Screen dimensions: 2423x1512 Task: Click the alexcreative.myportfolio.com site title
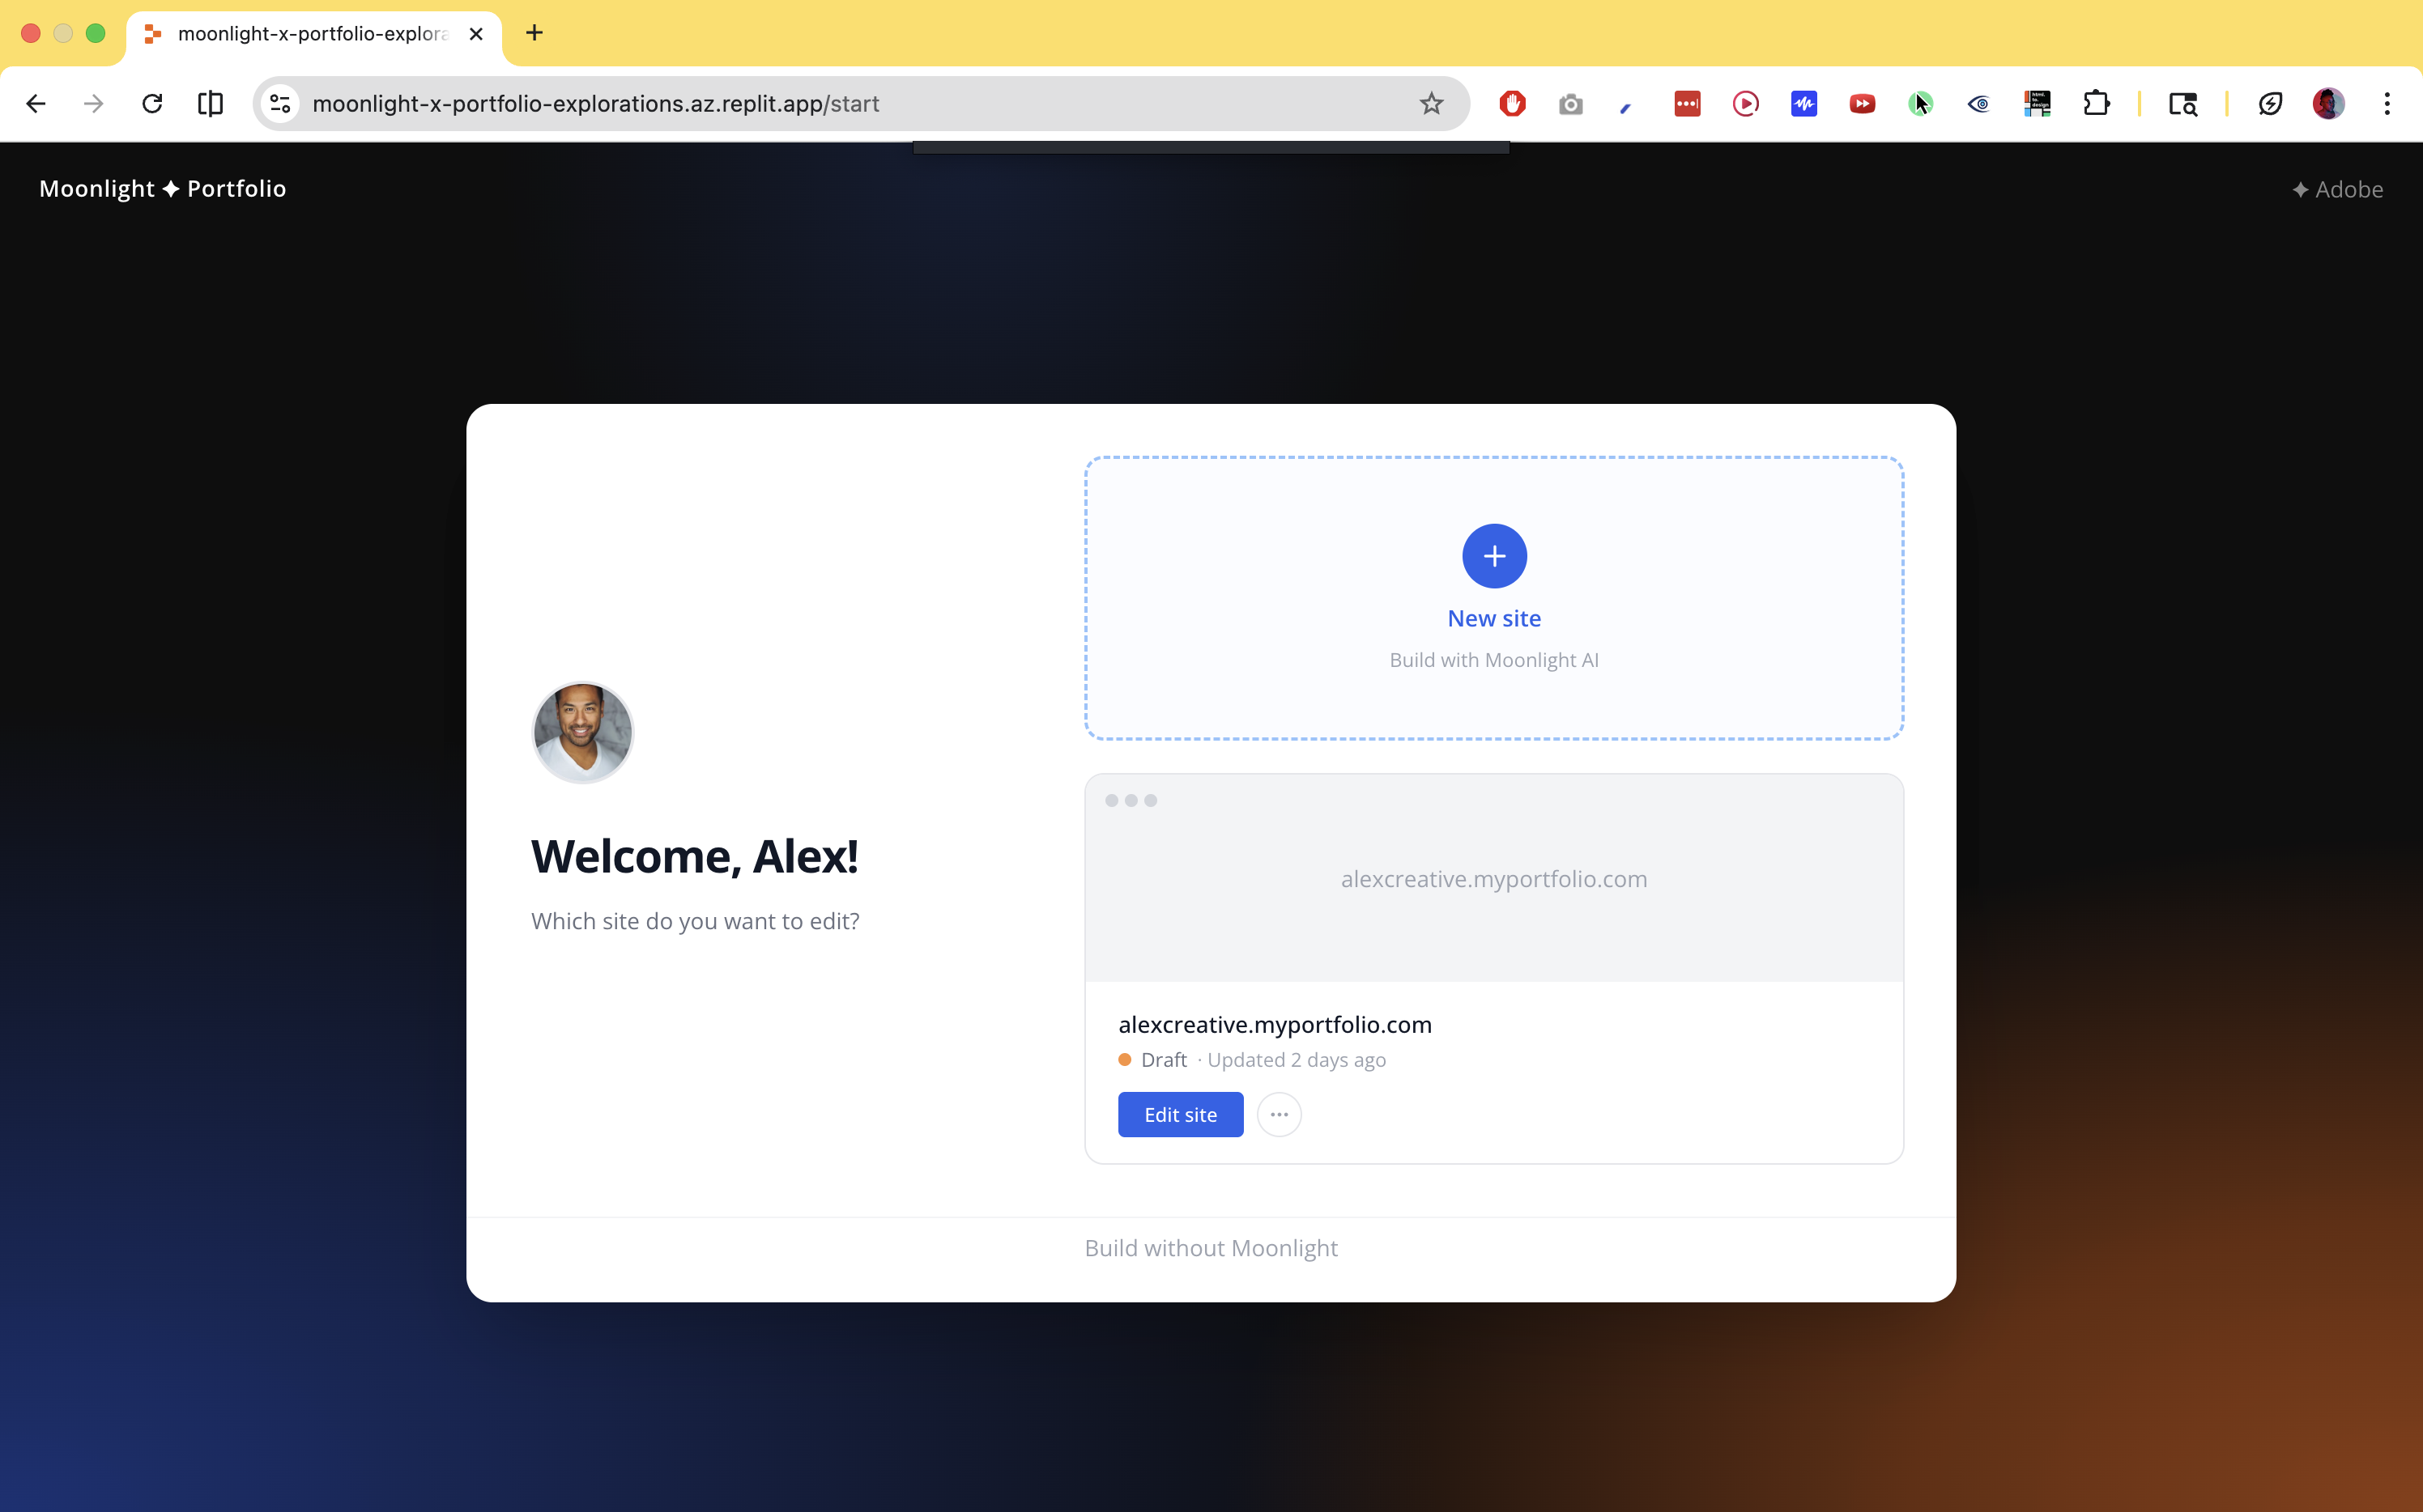point(1275,1024)
